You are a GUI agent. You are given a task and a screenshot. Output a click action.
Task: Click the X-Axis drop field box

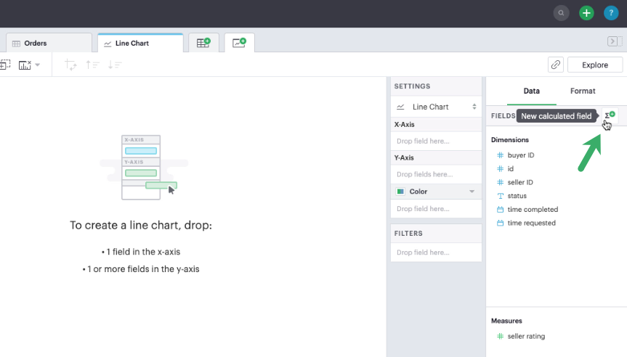pyautogui.click(x=435, y=141)
